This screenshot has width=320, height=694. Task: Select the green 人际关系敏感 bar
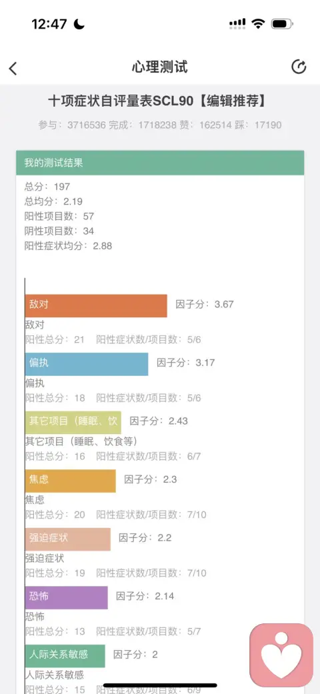pos(65,656)
